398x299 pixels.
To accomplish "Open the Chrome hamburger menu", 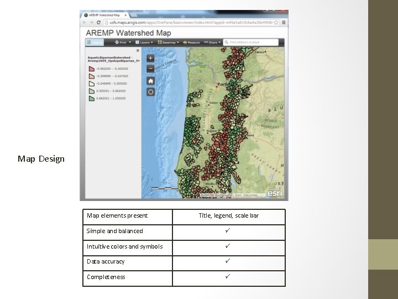I will point(284,22).
